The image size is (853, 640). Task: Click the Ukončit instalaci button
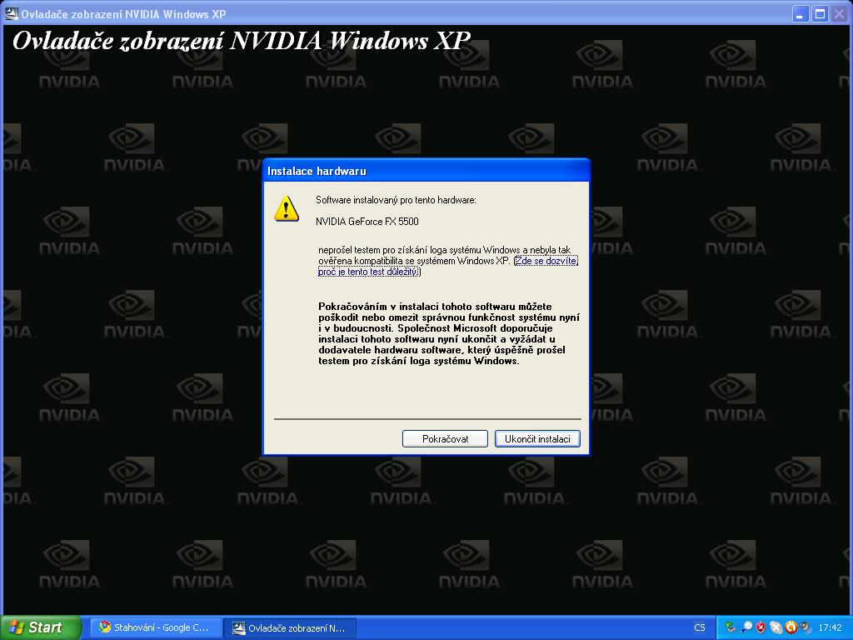tap(537, 438)
